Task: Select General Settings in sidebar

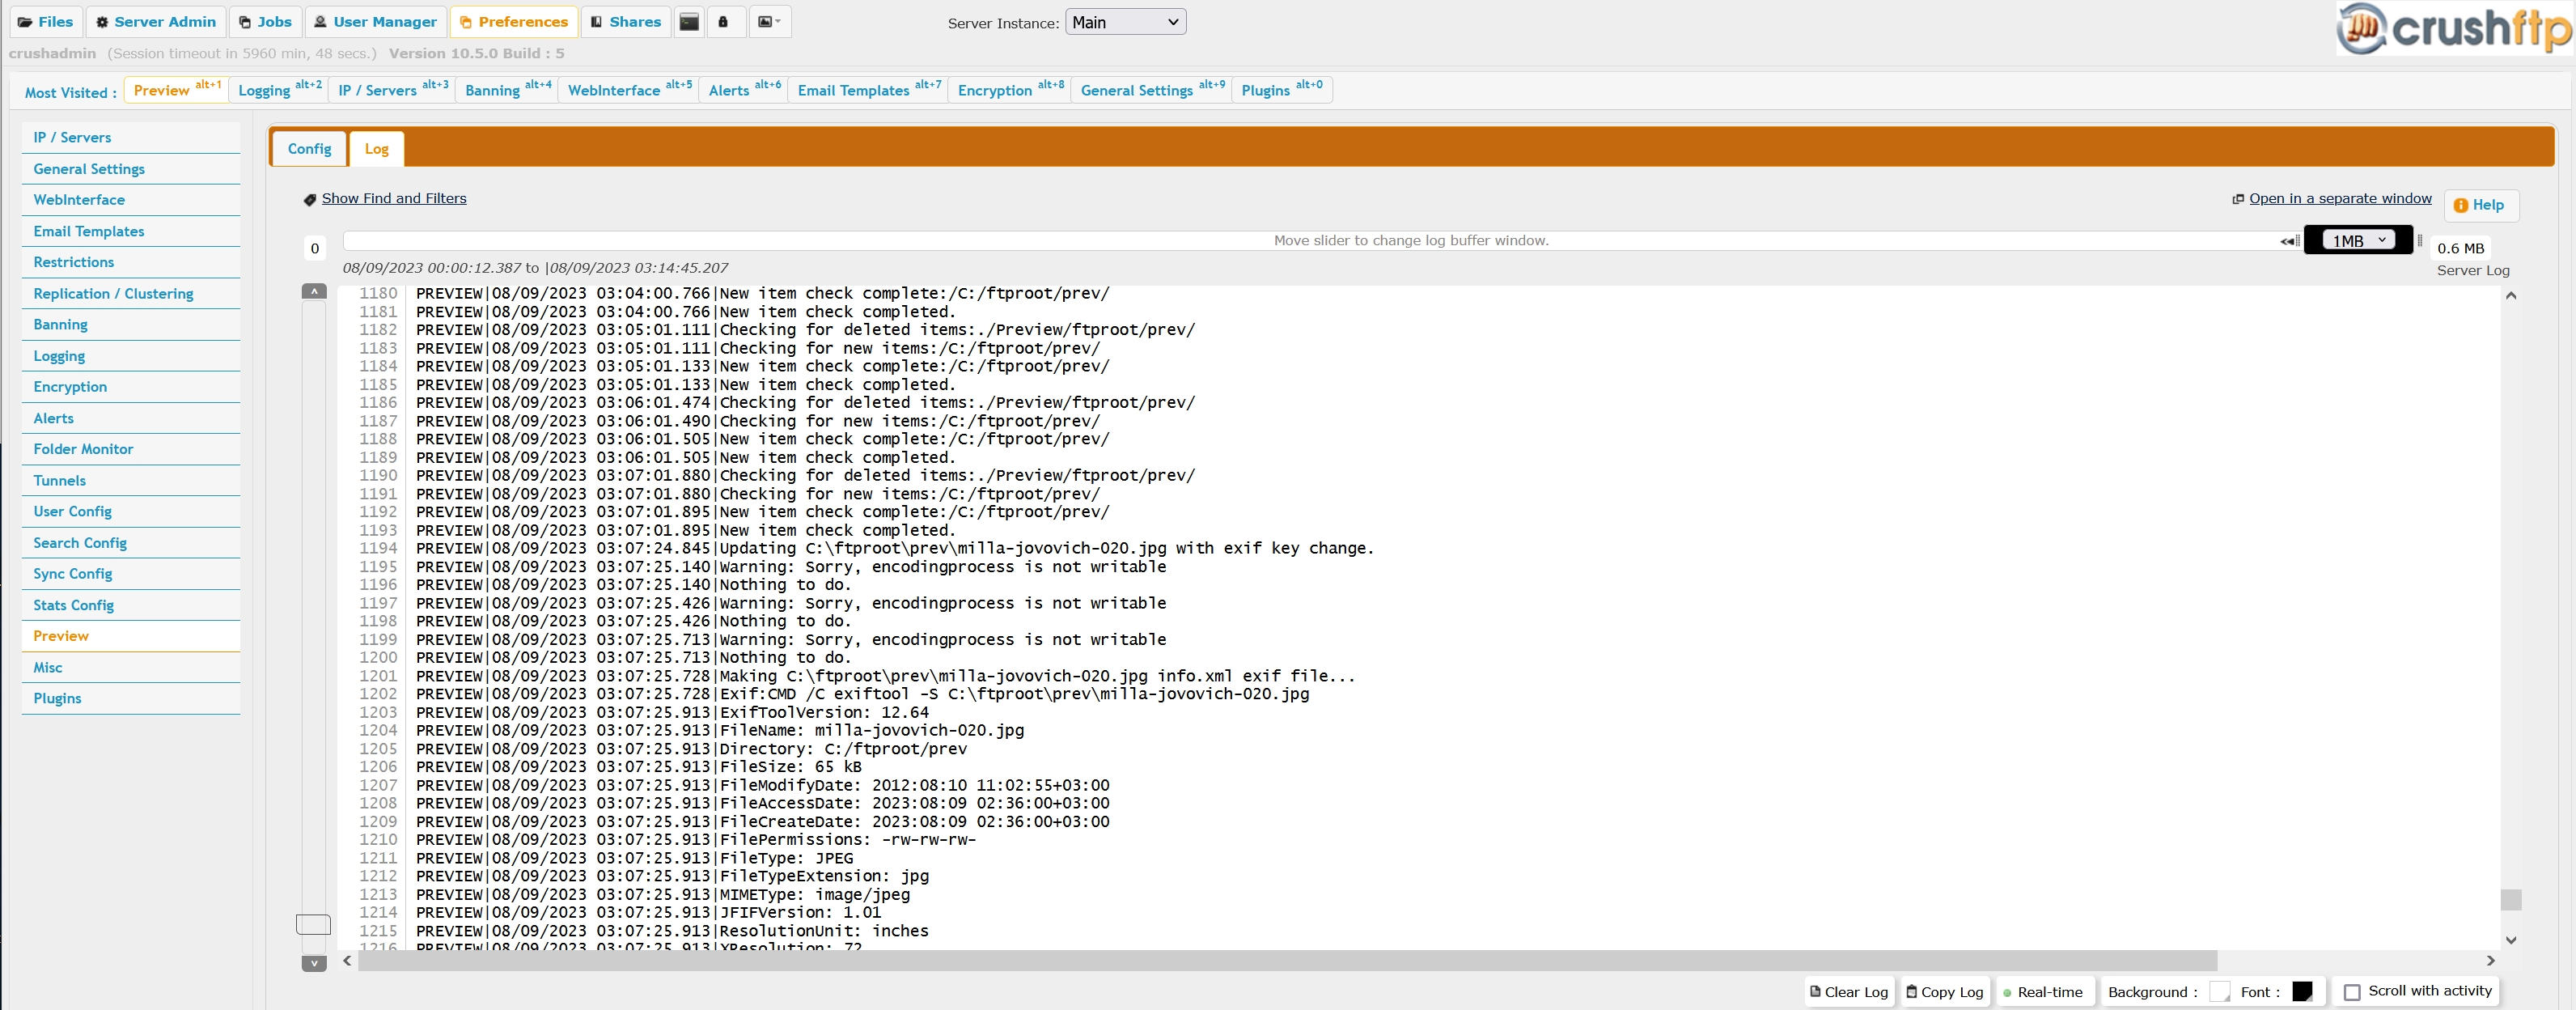Action: coord(131,169)
